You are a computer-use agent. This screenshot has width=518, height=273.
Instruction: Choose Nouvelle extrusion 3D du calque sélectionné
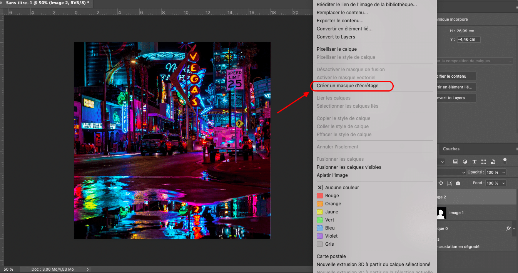click(x=373, y=265)
